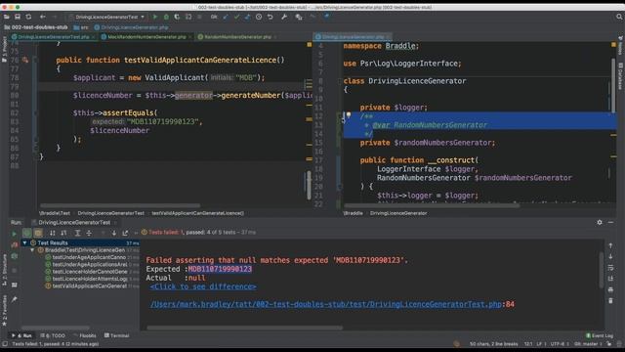Start debugging with the bug icon
The image size is (625, 352).
pyautogui.click(x=166, y=17)
